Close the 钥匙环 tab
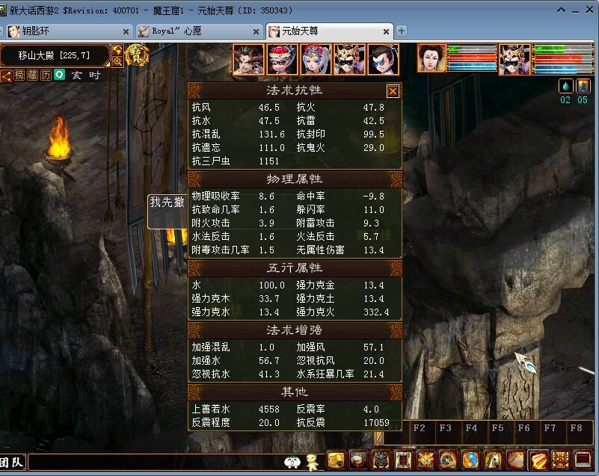Viewport: 599px width, 476px height. (126, 31)
